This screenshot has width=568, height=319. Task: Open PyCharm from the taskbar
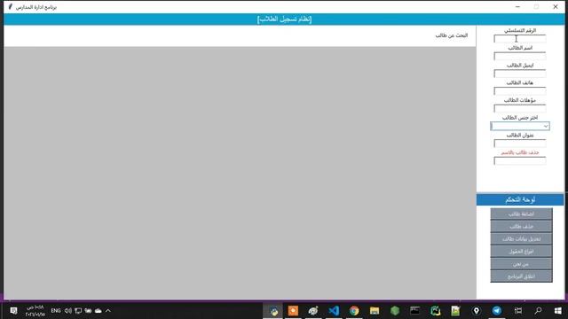point(436,311)
